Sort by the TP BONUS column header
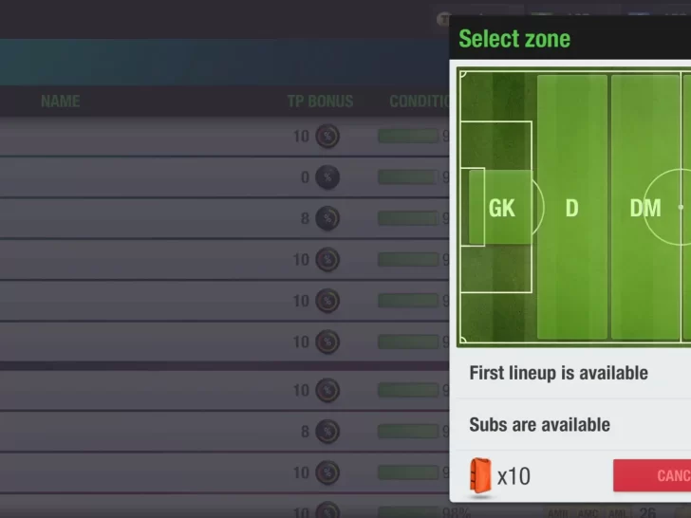 tap(320, 101)
